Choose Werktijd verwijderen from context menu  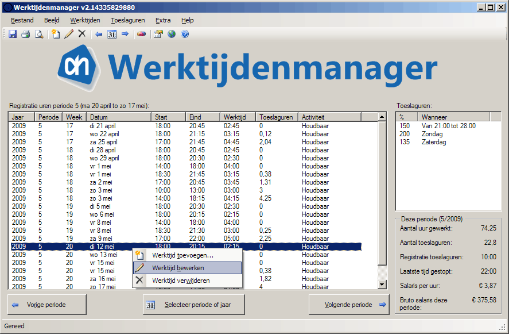click(187, 281)
